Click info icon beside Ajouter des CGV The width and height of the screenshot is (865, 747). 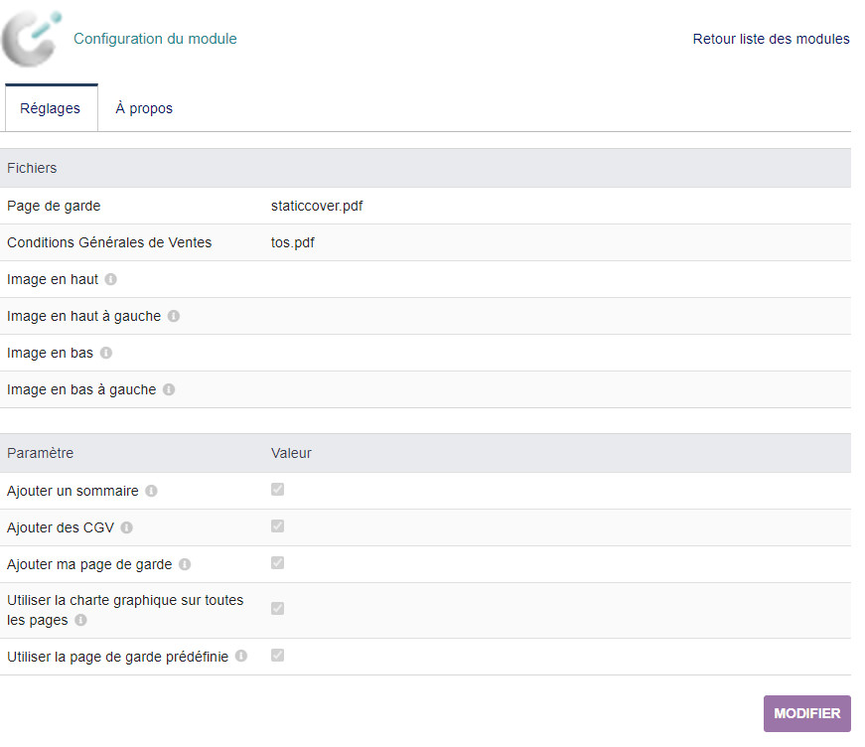126,527
